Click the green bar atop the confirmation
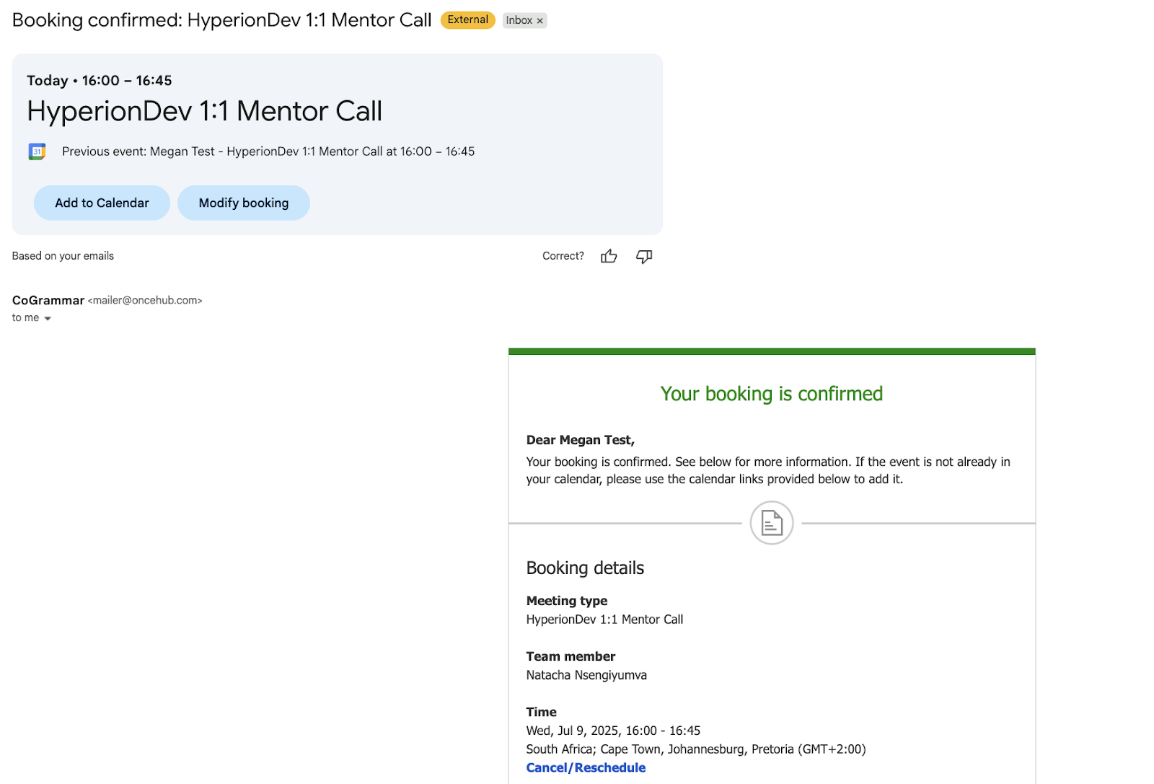 point(772,352)
